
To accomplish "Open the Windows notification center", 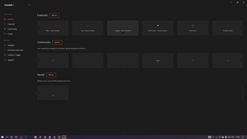I will click(243, 137).
